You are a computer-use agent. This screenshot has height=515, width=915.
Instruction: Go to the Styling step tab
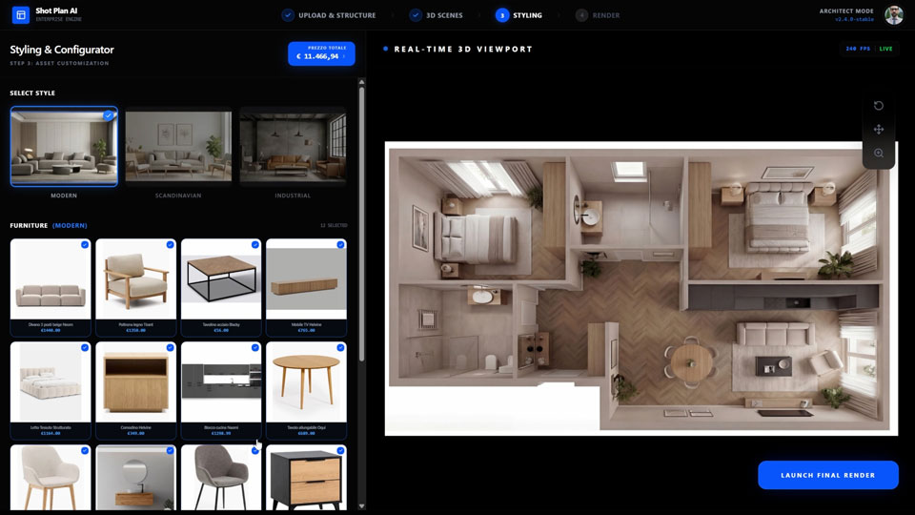pos(518,15)
